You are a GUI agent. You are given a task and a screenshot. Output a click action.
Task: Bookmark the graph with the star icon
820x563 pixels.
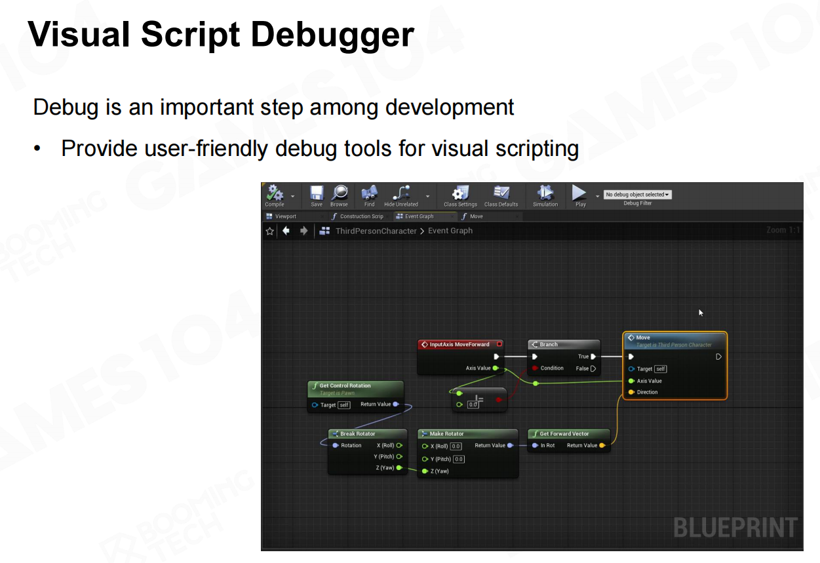tap(269, 231)
